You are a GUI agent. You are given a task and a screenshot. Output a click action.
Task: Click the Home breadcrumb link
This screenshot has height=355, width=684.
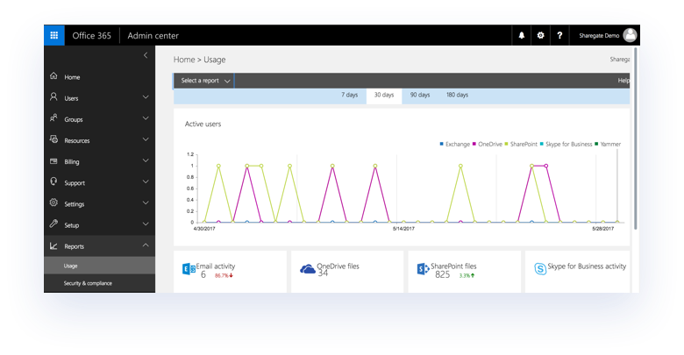coord(184,60)
